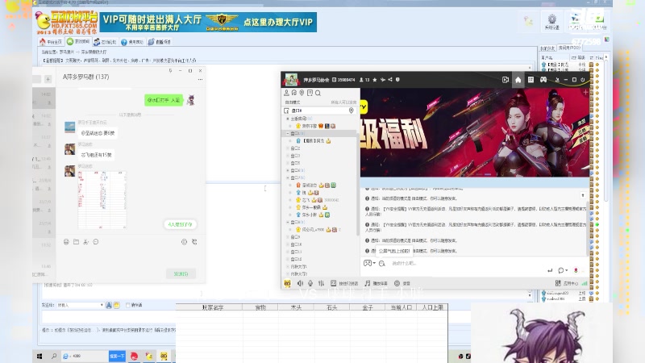Click the enter/send arrow in YY chat

coord(550,270)
